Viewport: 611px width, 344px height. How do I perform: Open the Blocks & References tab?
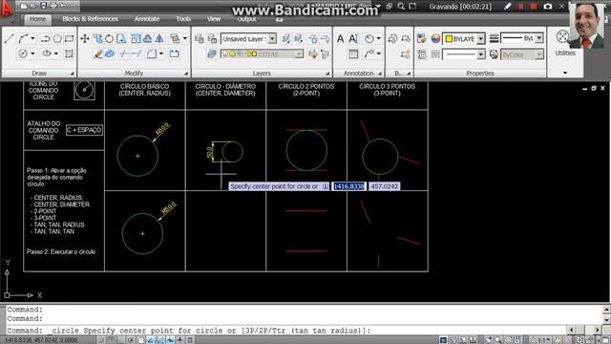90,19
